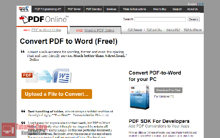This screenshot has height=138, width=220.
Task: Open the PDF Programming API menu
Action: click(x=48, y=9)
